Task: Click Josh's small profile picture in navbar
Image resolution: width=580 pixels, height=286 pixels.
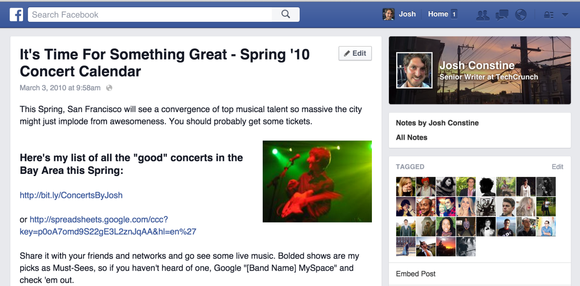Action: (x=388, y=14)
